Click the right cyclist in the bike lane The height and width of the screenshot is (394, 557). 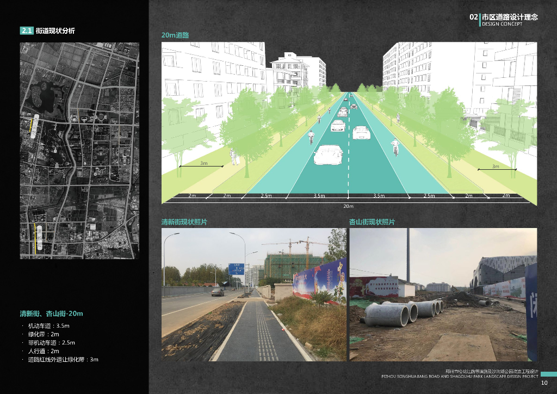pos(395,147)
